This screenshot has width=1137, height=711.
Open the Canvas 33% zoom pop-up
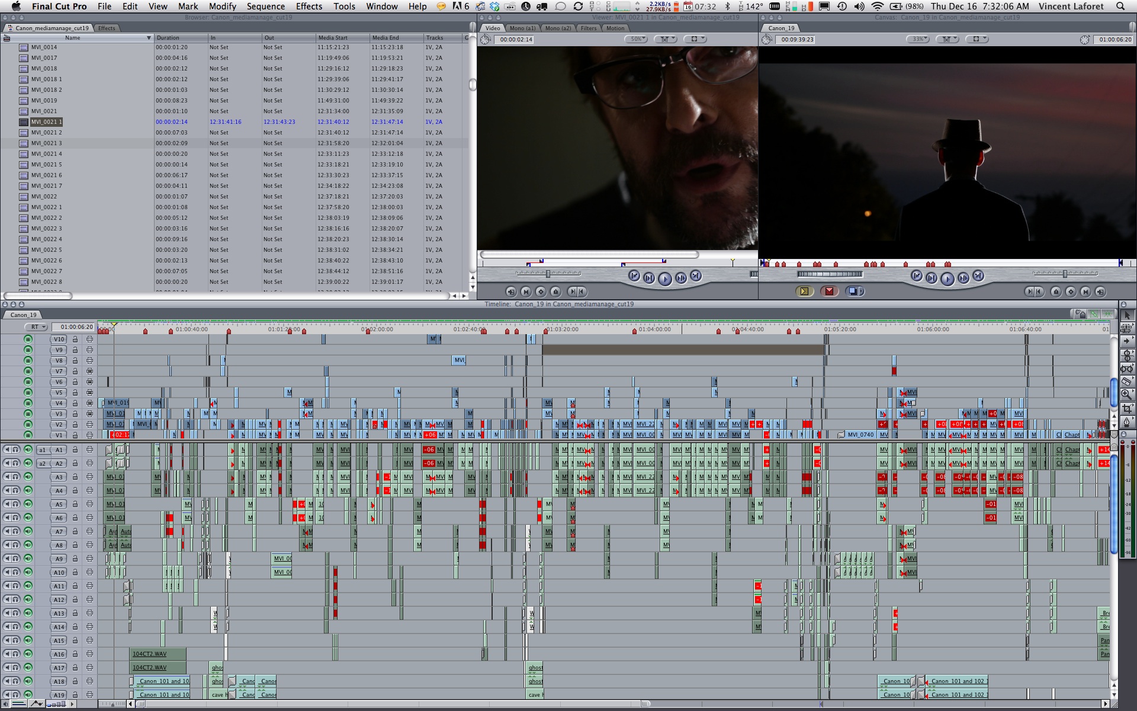click(x=917, y=39)
